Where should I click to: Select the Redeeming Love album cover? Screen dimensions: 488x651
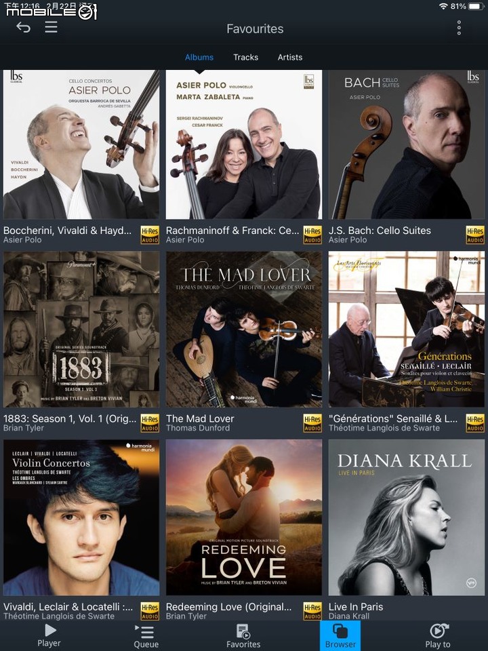point(244,517)
